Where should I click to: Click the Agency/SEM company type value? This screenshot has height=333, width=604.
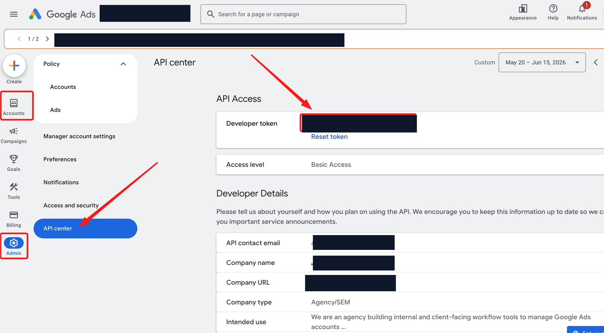(x=330, y=302)
